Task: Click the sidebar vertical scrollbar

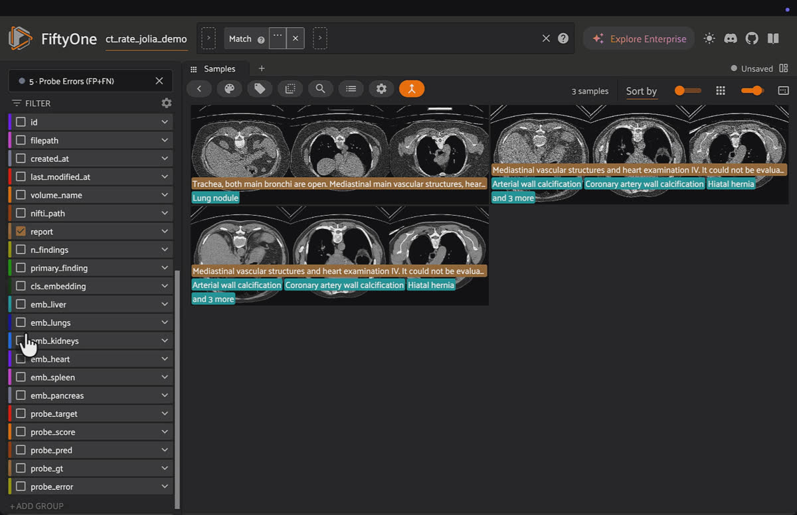Action: 177,388
